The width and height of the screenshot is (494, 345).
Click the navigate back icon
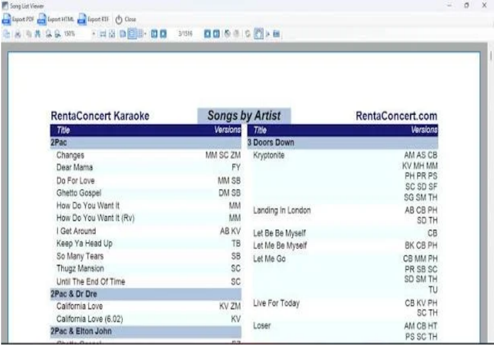227,34
